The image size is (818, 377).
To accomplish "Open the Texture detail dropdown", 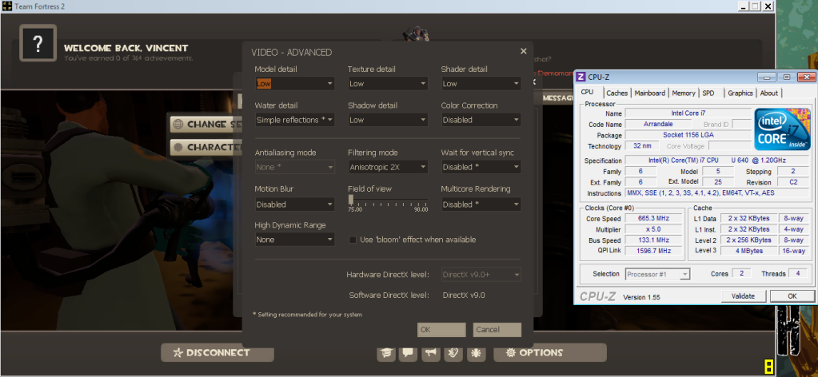I will tap(388, 83).
